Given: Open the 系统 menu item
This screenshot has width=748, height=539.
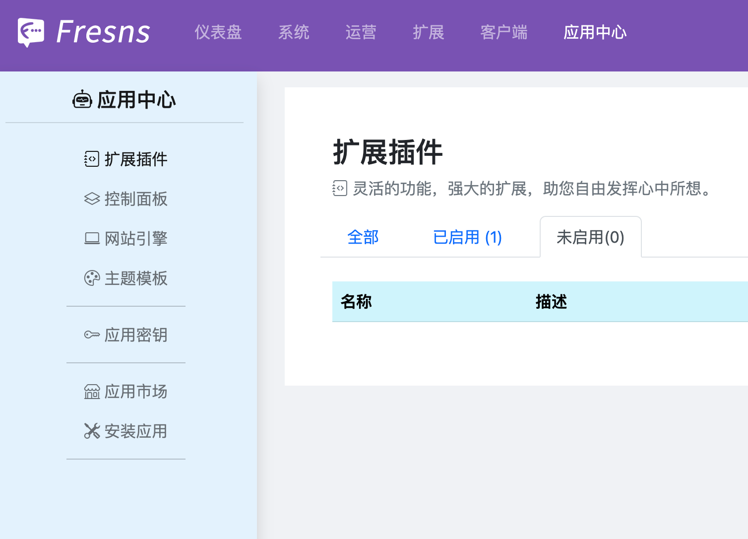Looking at the screenshot, I should (294, 32).
